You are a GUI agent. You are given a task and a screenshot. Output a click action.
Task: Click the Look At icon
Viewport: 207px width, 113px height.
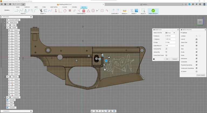pyautogui.click(x=196, y=39)
